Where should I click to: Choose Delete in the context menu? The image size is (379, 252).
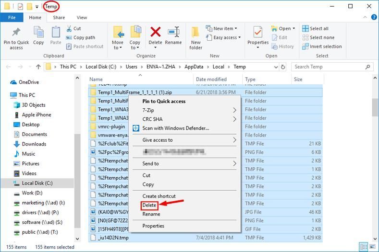coord(149,205)
